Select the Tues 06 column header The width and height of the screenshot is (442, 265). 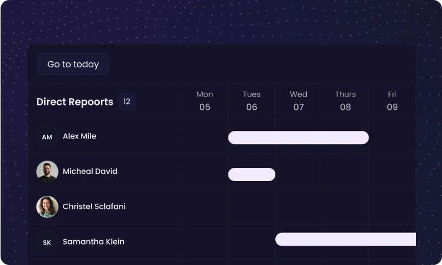tap(252, 101)
